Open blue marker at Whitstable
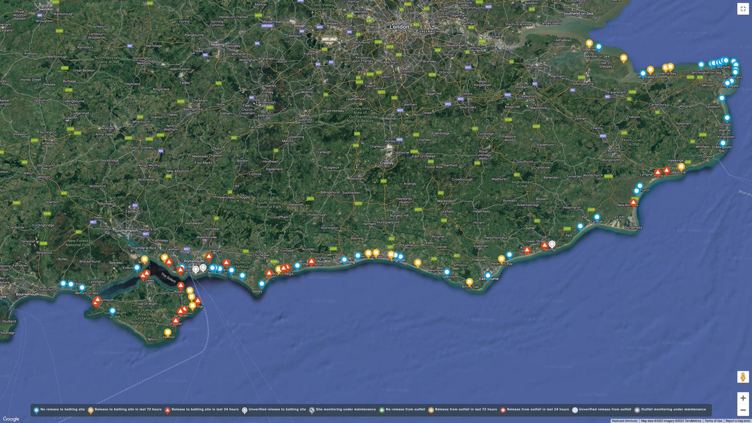Screen dimensions: 752x423 [643, 73]
